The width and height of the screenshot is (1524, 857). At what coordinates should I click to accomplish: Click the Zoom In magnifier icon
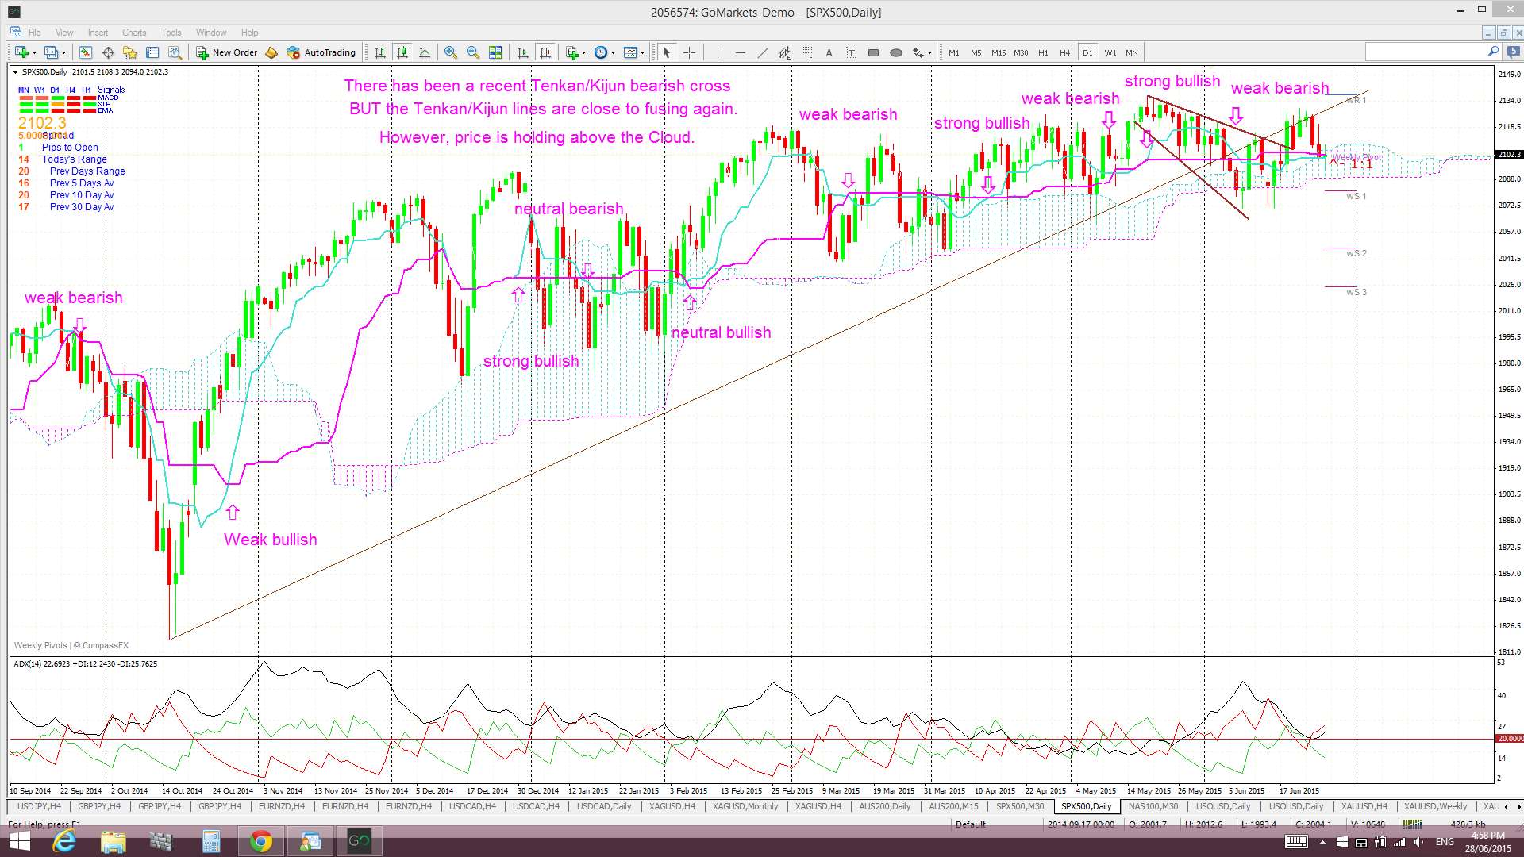click(451, 52)
